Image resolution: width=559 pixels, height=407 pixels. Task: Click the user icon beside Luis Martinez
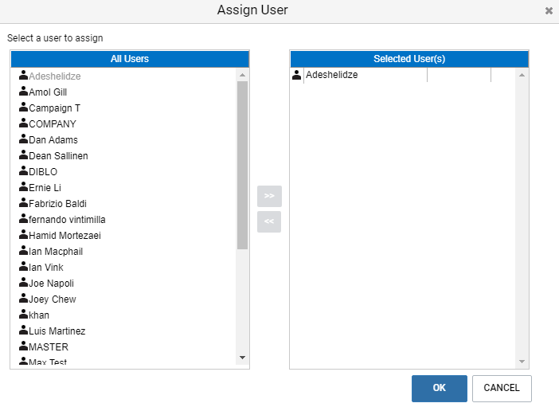[x=24, y=330]
